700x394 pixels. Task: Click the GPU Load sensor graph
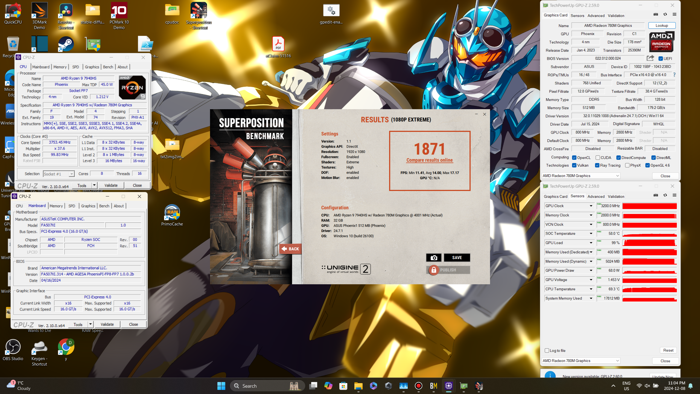pos(649,243)
